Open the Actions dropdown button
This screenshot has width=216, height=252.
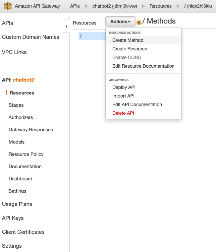[x=120, y=22]
